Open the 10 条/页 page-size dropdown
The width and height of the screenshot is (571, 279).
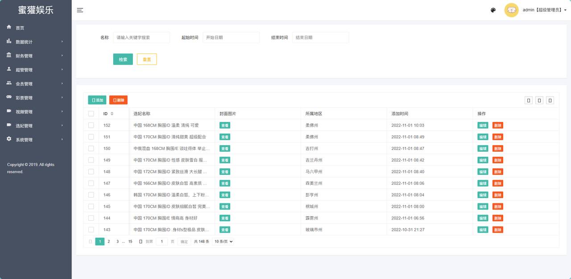222,241
